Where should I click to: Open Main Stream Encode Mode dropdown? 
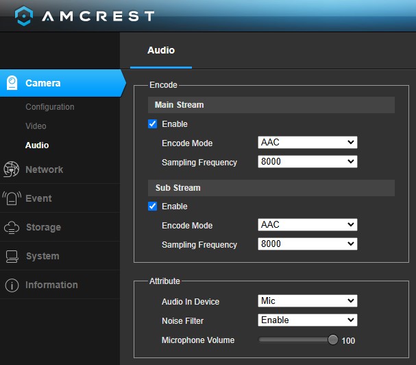coord(308,143)
